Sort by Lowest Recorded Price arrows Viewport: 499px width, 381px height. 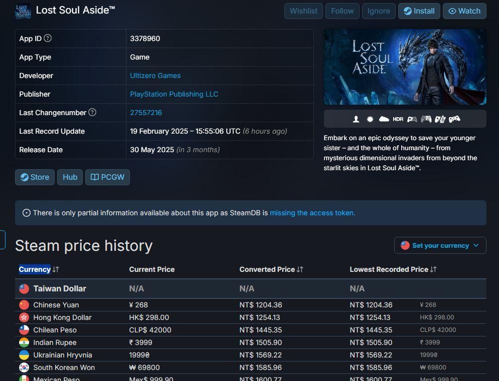pyautogui.click(x=433, y=269)
